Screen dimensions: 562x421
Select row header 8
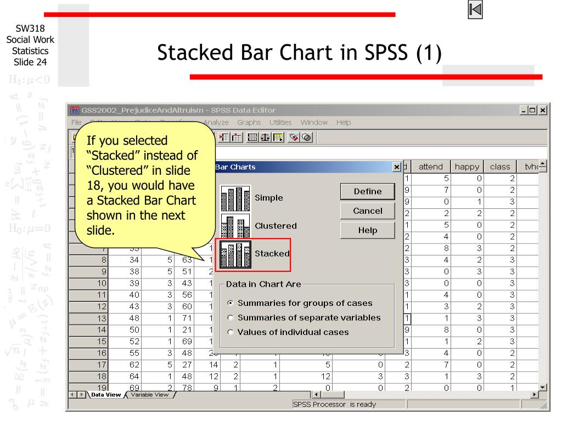(88, 260)
